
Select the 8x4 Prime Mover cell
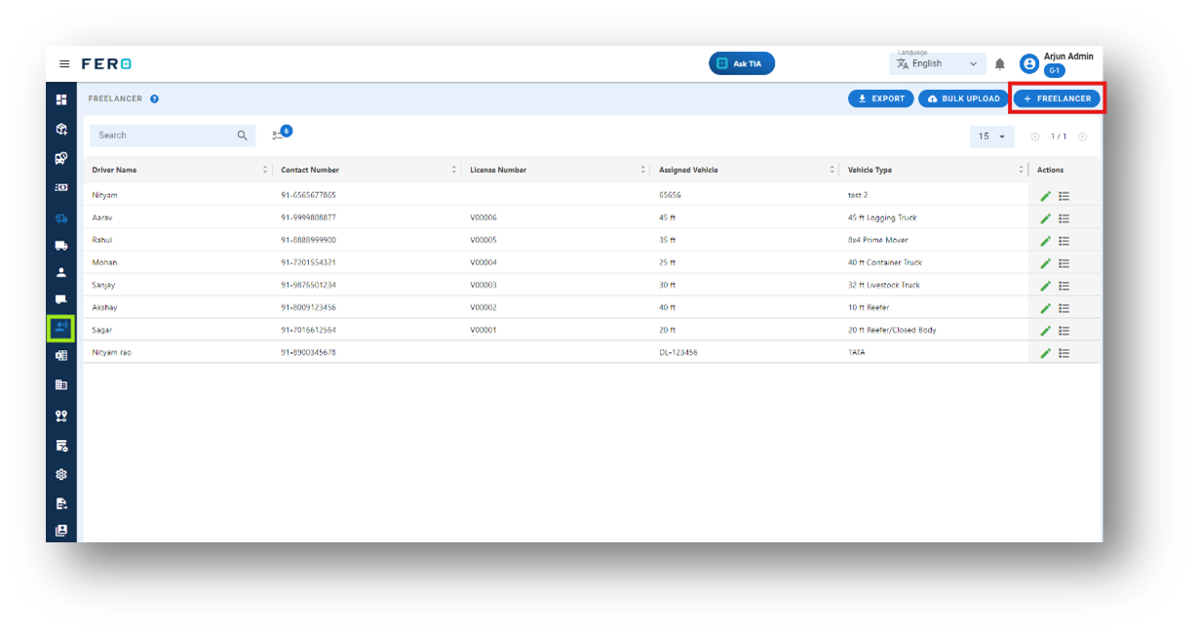pos(878,240)
